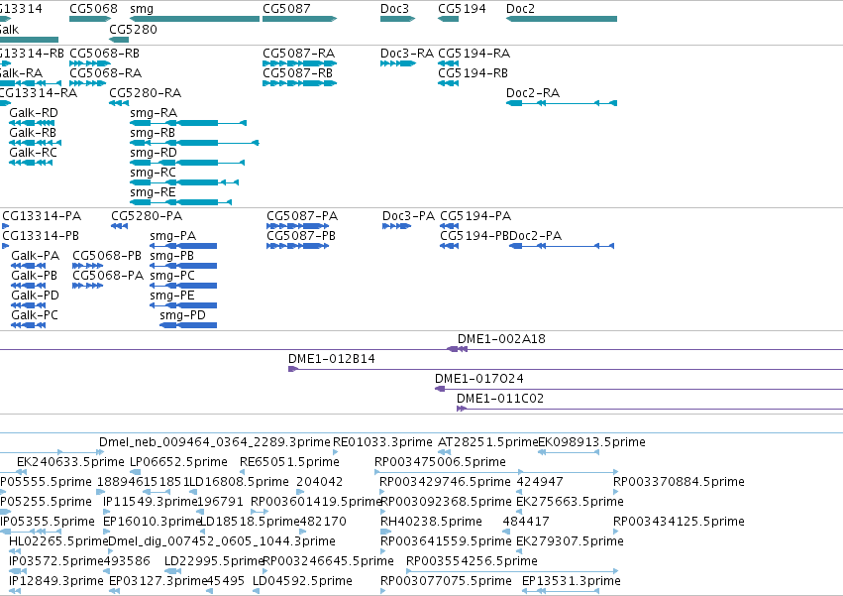Click the RE01033.3prime label

point(382,442)
